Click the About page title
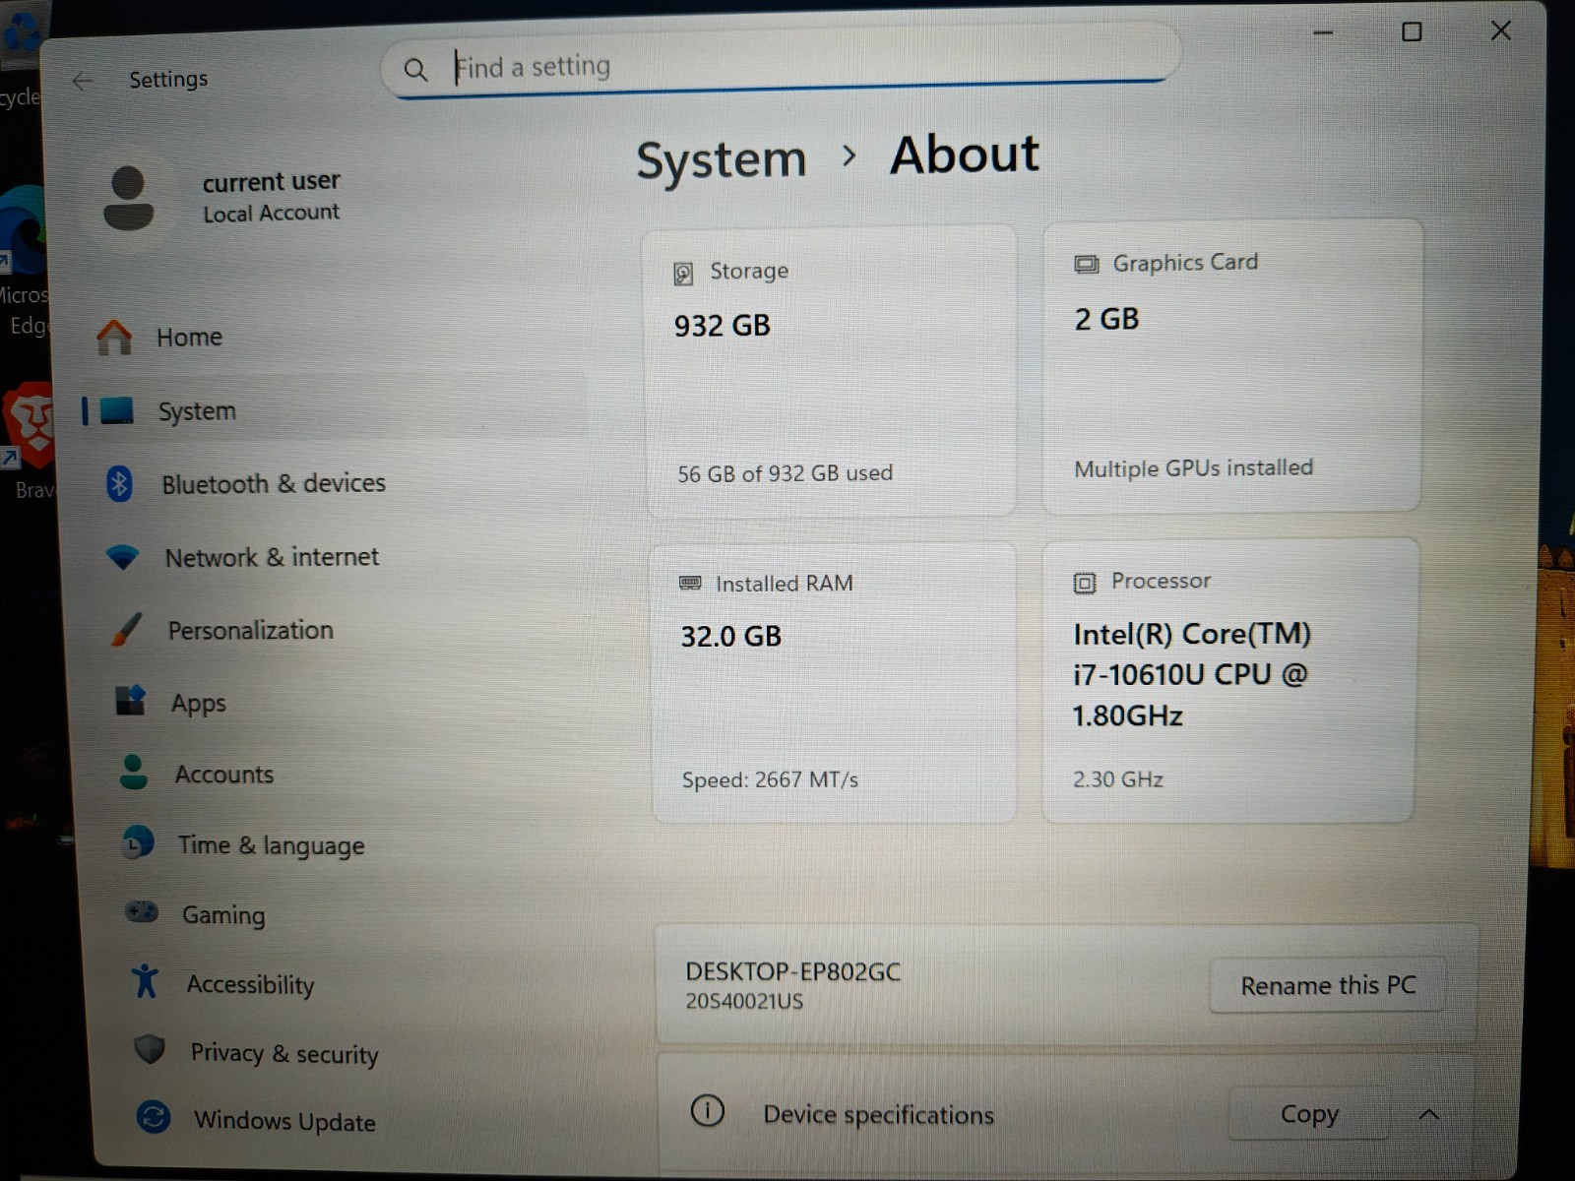Screen dimensions: 1575x1181 coord(964,155)
